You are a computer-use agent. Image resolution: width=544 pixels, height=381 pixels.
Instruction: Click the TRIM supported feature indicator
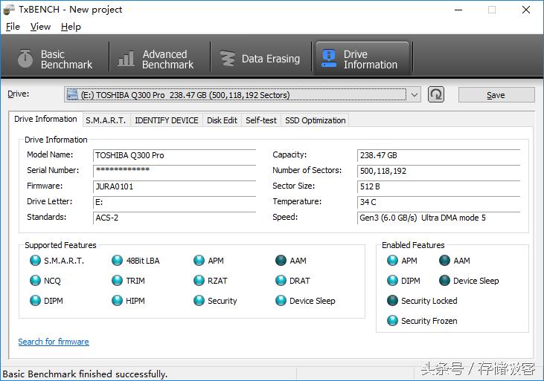[118, 281]
